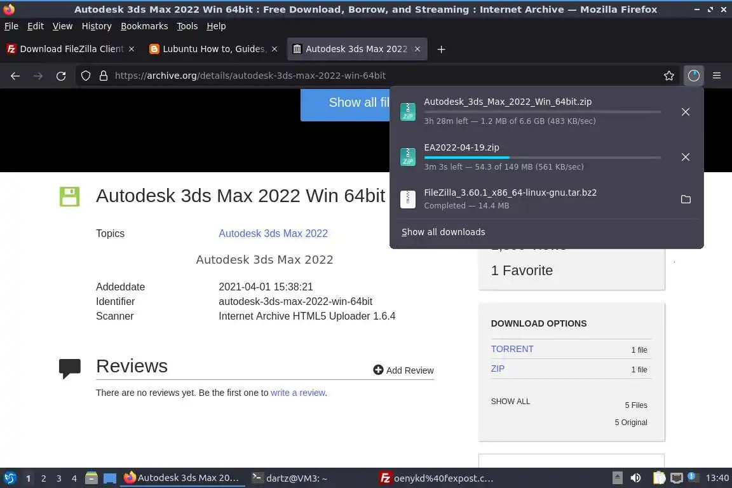Click the Autodesk zip file icon in downloads
Viewport: 732px width, 488px height.
click(x=408, y=111)
